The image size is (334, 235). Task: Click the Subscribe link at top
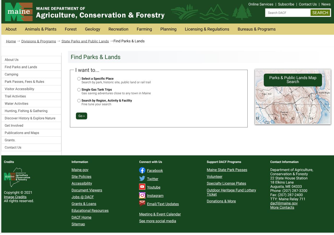pyautogui.click(x=286, y=4)
